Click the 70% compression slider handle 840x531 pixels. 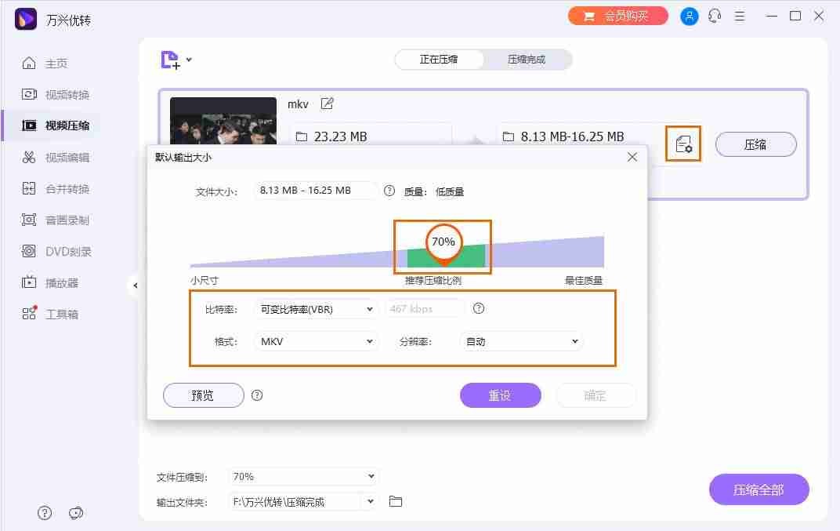(x=444, y=242)
